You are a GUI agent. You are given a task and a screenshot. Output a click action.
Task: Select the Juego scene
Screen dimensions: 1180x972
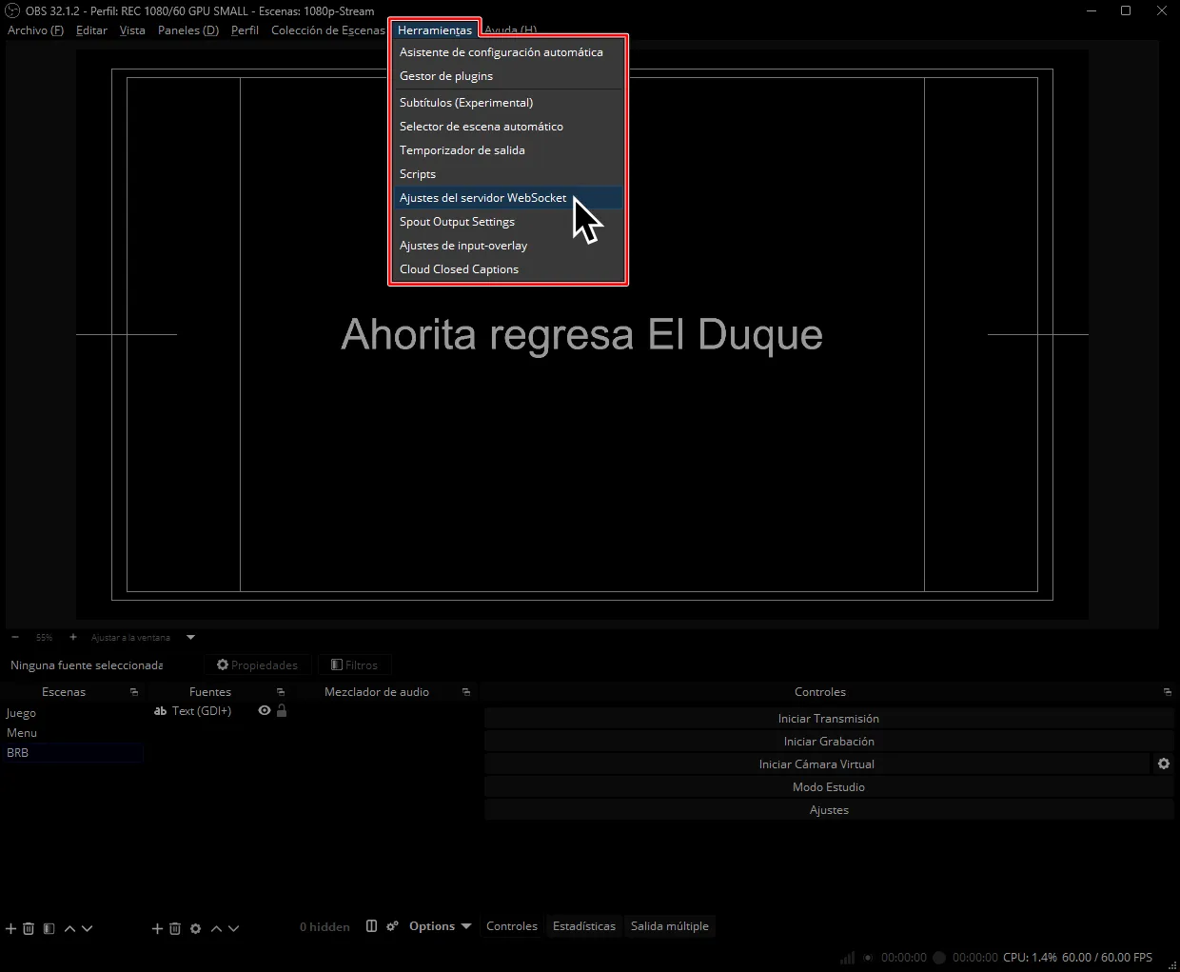pos(72,713)
